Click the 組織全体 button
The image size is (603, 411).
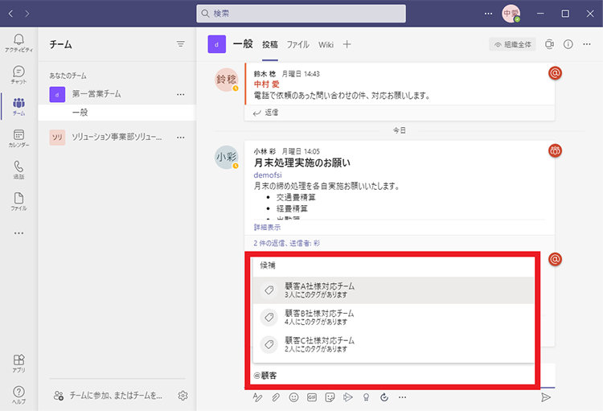pos(513,45)
